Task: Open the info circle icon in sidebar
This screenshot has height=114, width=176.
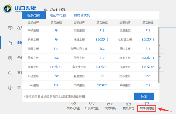Action: point(10,87)
